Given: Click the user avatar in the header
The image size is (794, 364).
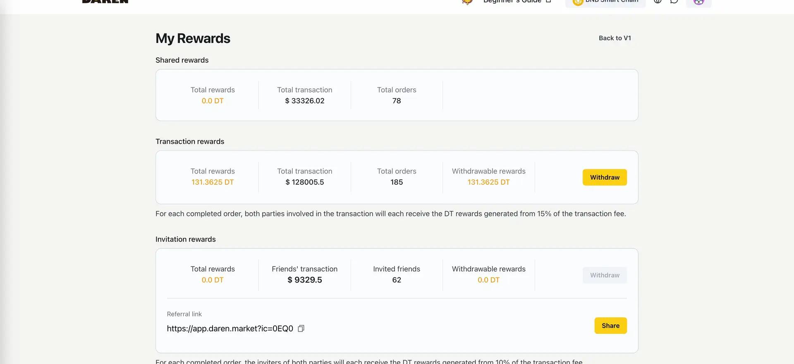Looking at the screenshot, I should click(x=698, y=2).
